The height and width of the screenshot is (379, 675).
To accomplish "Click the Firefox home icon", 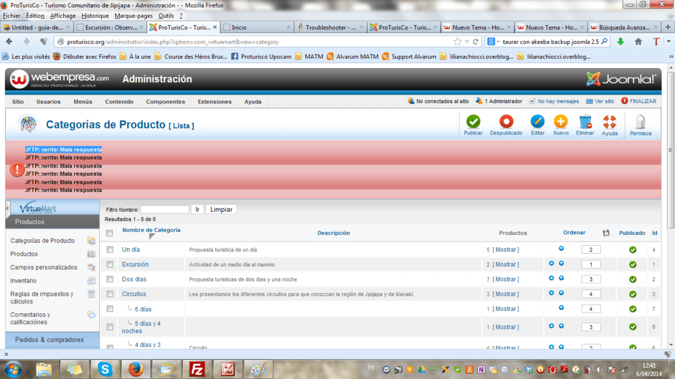I will pos(638,42).
